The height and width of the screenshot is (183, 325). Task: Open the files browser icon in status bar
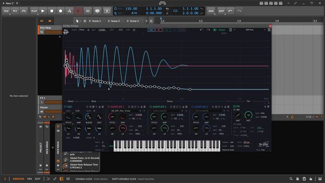(x=298, y=179)
